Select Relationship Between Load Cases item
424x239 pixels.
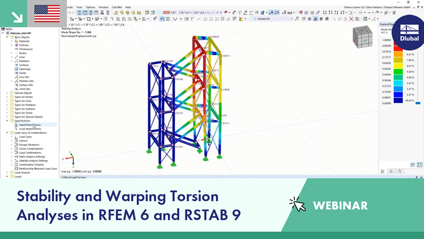(38, 169)
